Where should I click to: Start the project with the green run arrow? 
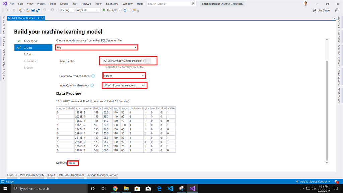[x=104, y=10]
